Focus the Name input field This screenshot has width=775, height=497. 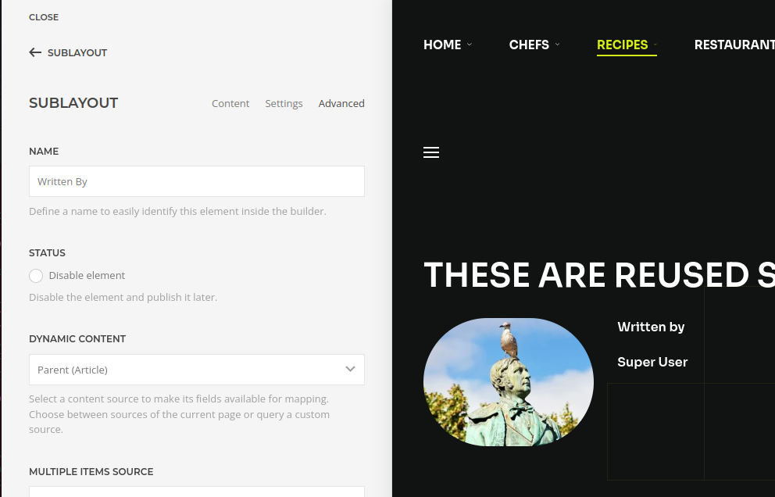[197, 181]
